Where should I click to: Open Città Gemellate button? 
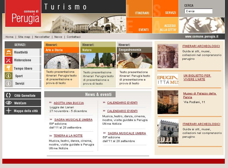(23, 95)
